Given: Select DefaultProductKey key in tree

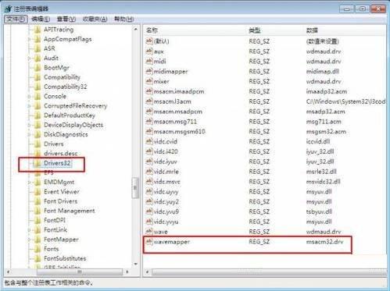Looking at the screenshot, I should tap(70, 115).
